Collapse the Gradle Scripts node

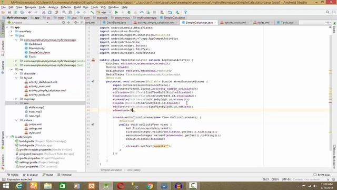(7, 137)
